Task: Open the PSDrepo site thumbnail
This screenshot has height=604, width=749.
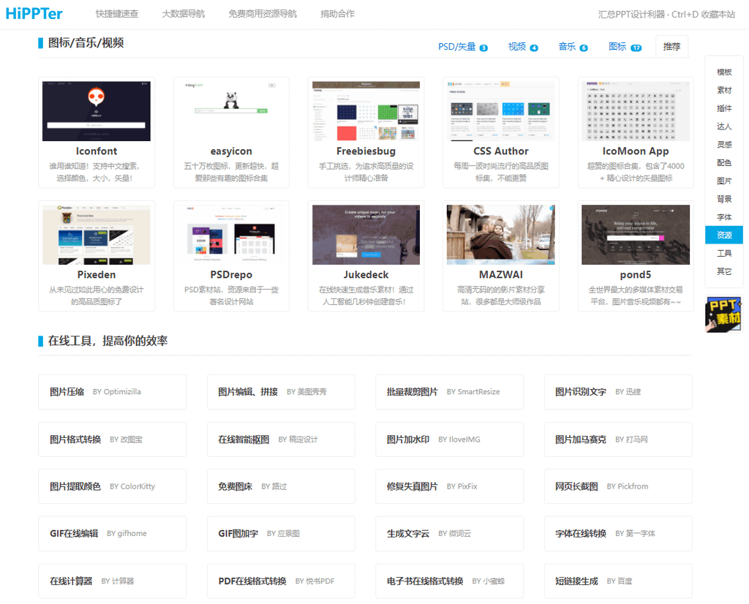Action: tap(231, 235)
